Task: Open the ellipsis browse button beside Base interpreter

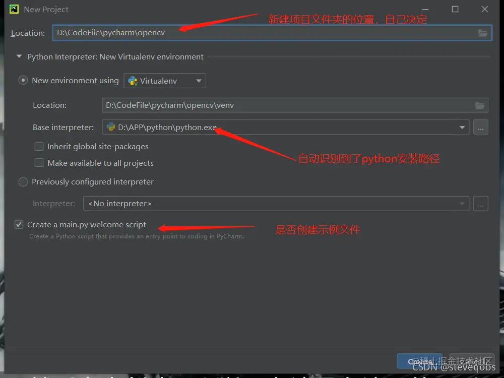Action: pyautogui.click(x=480, y=128)
